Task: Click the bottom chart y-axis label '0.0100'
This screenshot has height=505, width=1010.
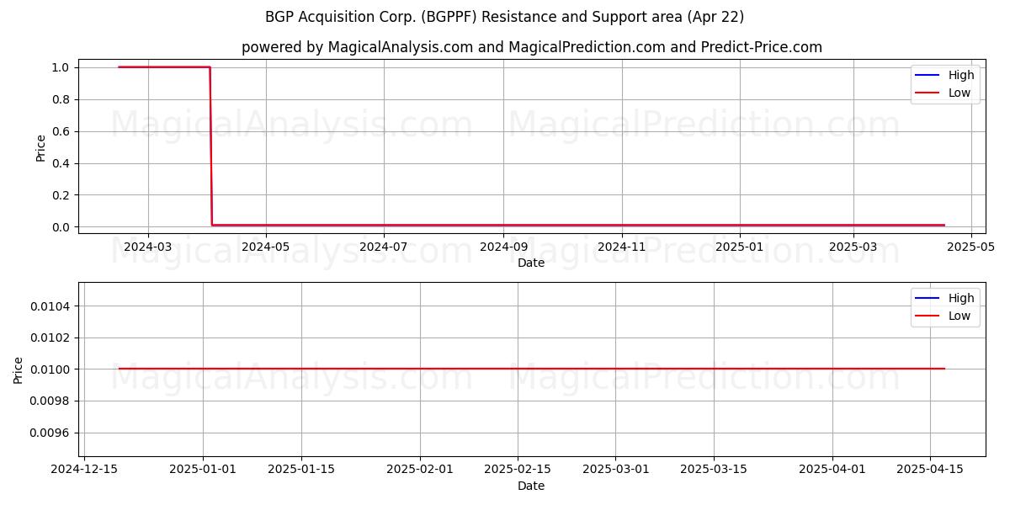Action: click(x=50, y=369)
